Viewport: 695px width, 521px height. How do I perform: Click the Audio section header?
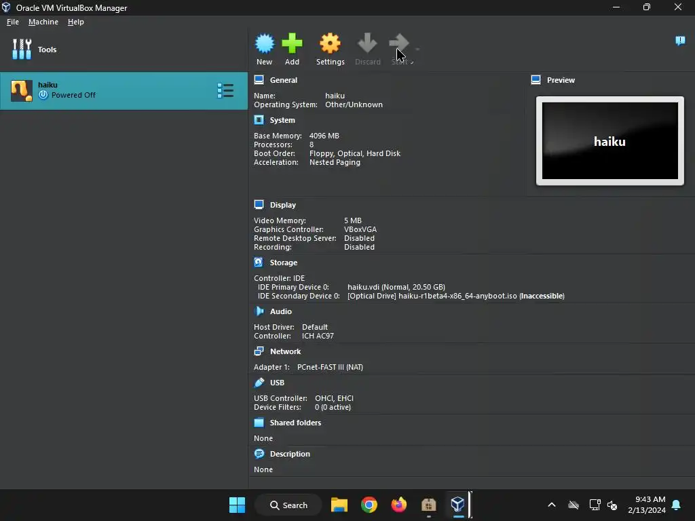coord(281,311)
